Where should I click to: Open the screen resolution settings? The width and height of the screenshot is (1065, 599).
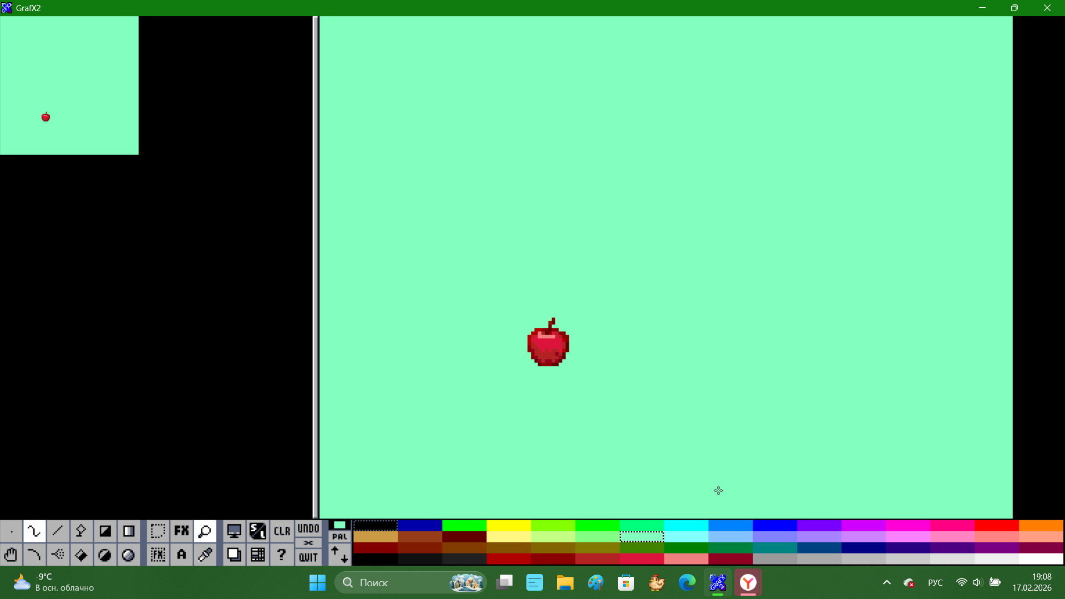click(234, 531)
